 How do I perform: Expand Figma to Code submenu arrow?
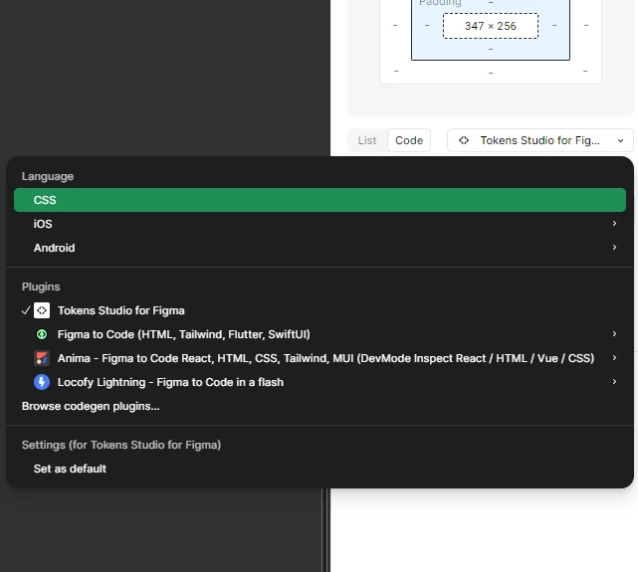click(x=614, y=334)
